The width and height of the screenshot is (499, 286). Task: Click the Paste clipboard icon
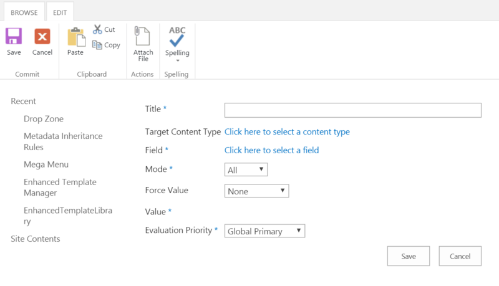click(x=75, y=37)
